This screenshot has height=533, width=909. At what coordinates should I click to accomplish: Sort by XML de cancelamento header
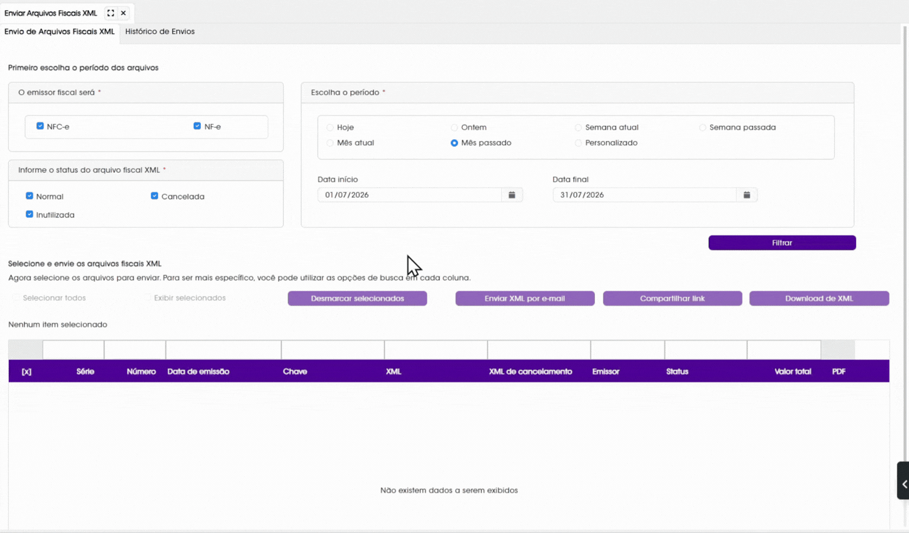coord(530,371)
